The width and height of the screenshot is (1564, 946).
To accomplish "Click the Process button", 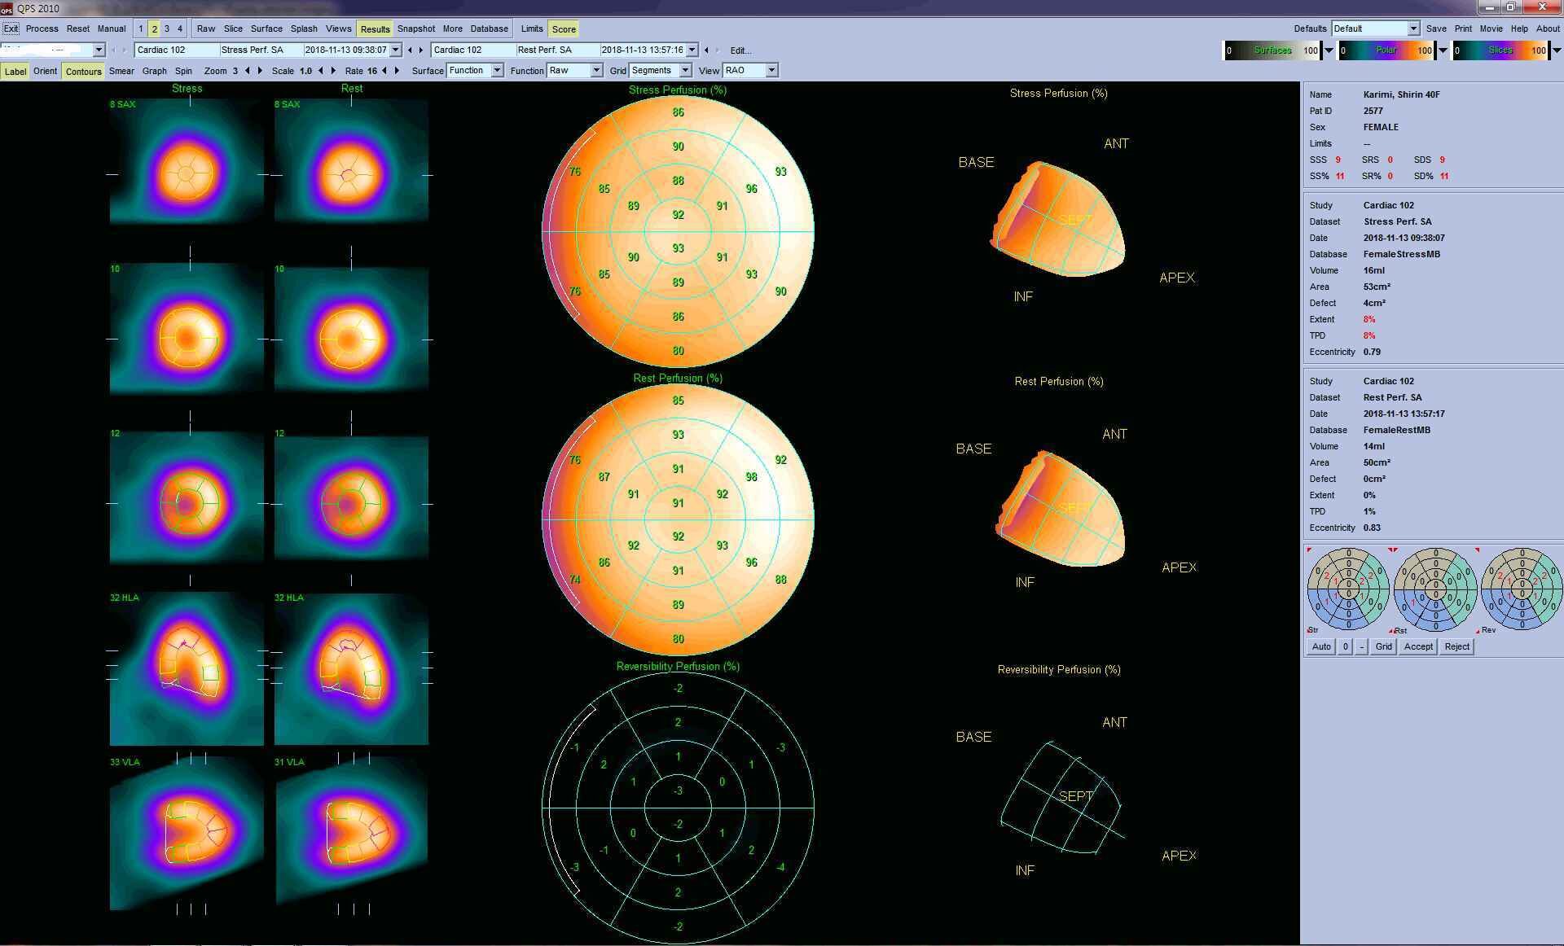I will click(42, 28).
